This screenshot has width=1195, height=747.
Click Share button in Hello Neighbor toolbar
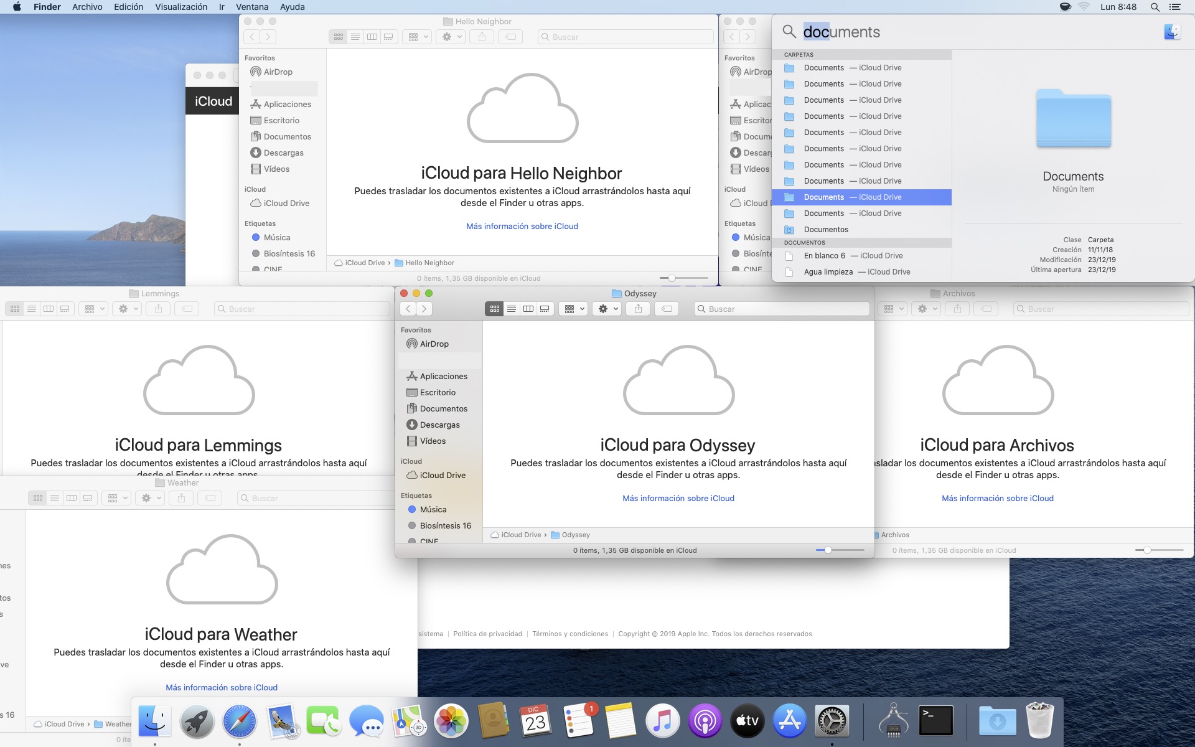point(482,37)
